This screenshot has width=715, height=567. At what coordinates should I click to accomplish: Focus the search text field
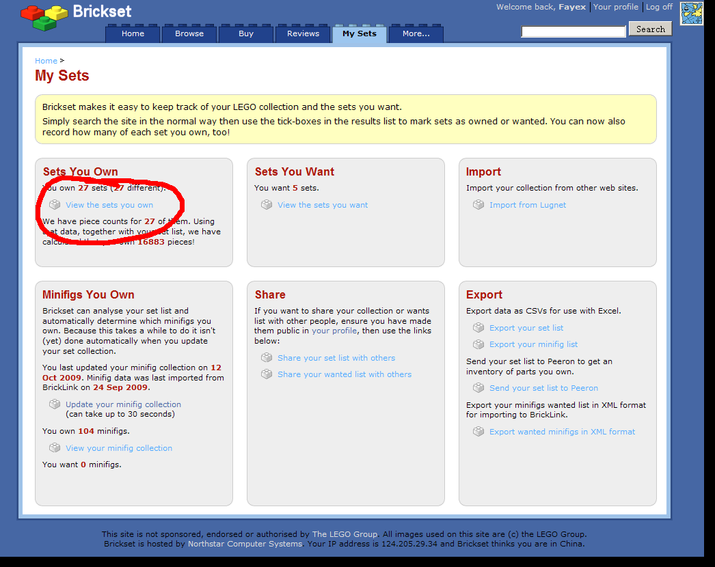[x=574, y=31]
